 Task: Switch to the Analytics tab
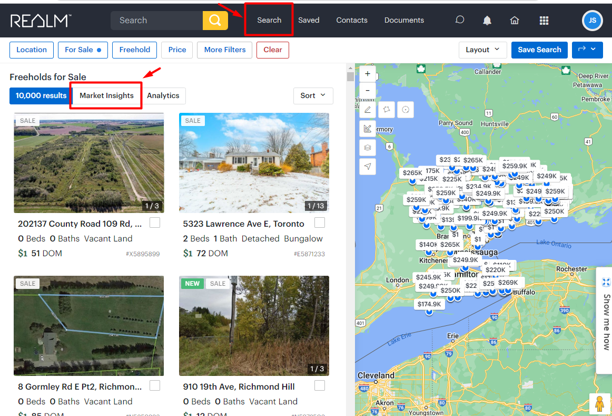(163, 96)
